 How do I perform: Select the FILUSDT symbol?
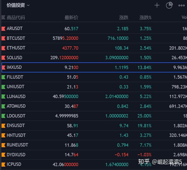pyautogui.click(x=15, y=77)
